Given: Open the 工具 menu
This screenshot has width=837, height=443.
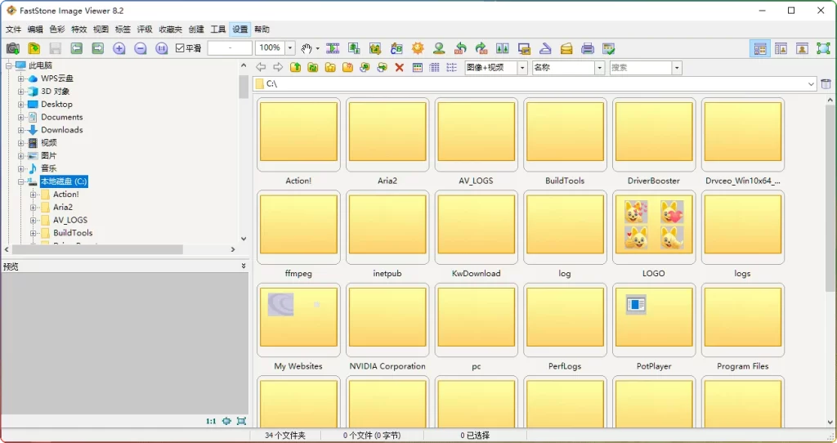Looking at the screenshot, I should point(217,29).
